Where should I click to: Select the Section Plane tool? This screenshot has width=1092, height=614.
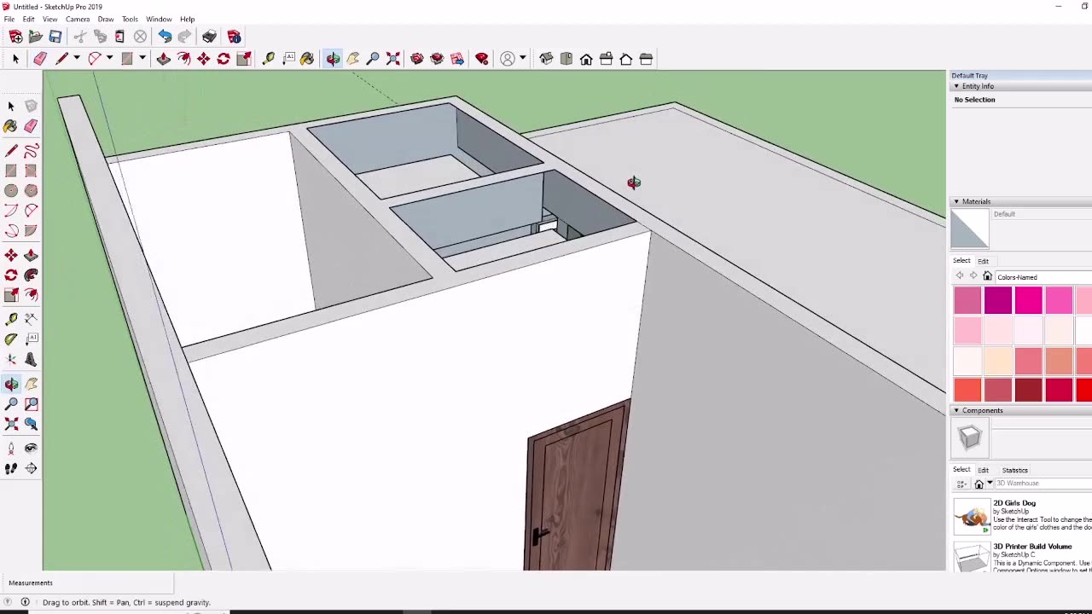coord(31,468)
